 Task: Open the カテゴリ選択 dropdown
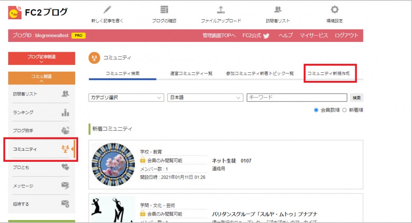click(126, 98)
